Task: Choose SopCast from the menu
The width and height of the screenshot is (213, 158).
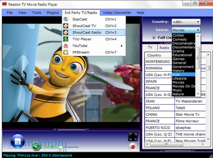Action: point(94,19)
